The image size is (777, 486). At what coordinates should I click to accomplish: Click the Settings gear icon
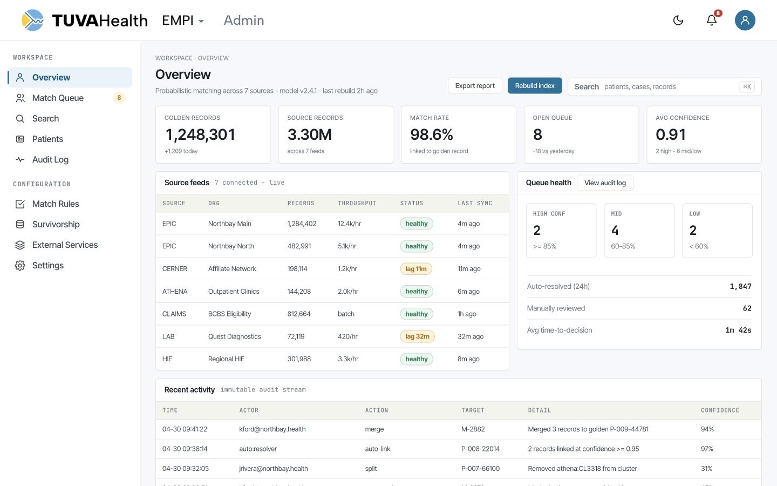(x=20, y=265)
